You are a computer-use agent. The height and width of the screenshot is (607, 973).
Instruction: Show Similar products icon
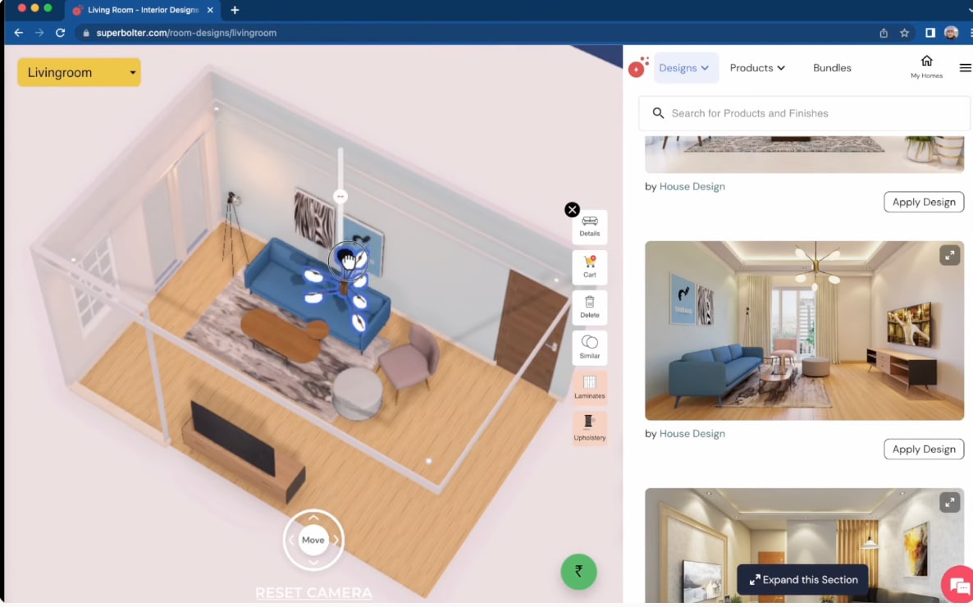[589, 347]
